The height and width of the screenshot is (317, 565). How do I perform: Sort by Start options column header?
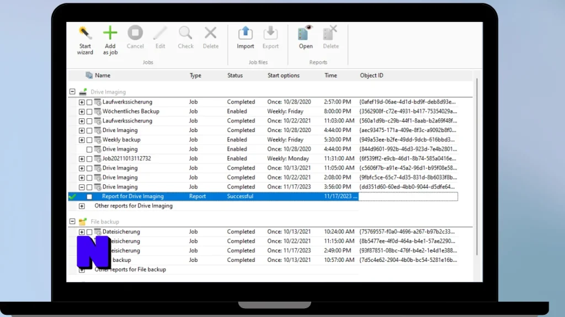point(283,75)
